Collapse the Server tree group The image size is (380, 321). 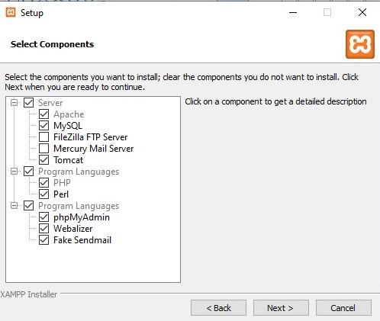(x=14, y=103)
